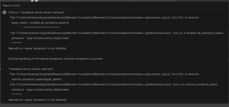Screen dimensions: 229x107
Task: Click the 'restore_armature_layers(layer_select)' code line
Action: [x=37, y=79]
